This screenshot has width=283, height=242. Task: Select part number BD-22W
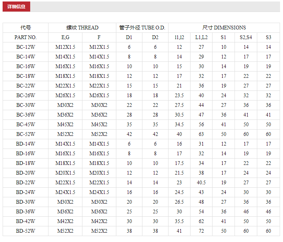25,182
